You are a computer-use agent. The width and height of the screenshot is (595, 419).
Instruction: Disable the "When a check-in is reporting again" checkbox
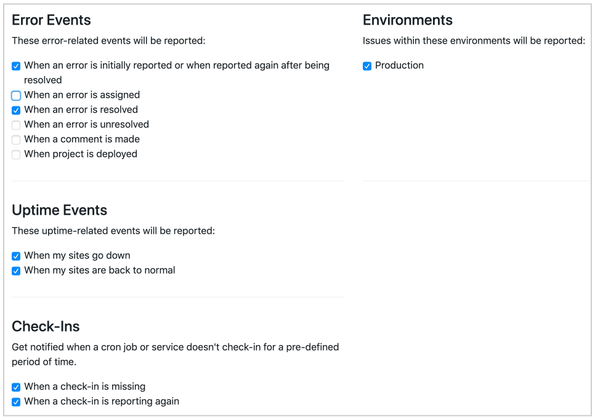(x=15, y=401)
